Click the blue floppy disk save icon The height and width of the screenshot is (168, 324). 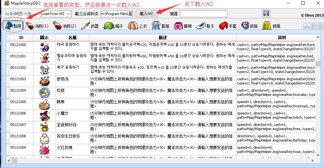coord(266,14)
